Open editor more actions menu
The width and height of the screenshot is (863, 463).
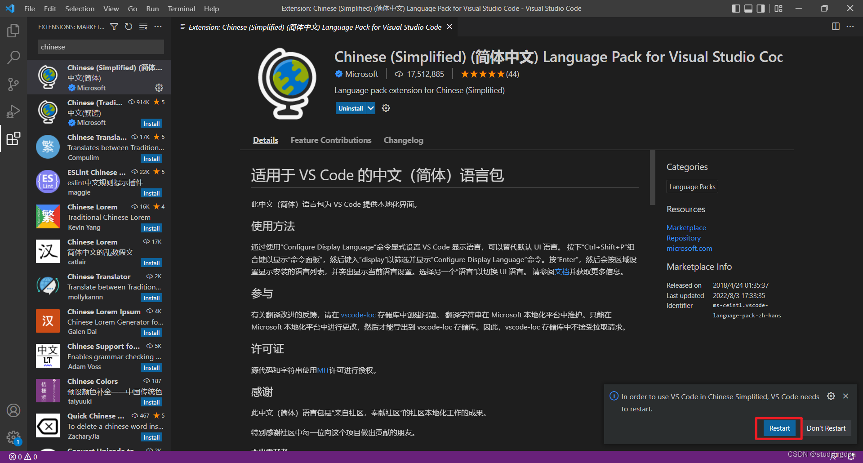tap(850, 27)
